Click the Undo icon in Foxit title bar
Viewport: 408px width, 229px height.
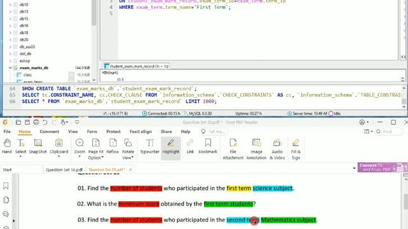click(45, 122)
